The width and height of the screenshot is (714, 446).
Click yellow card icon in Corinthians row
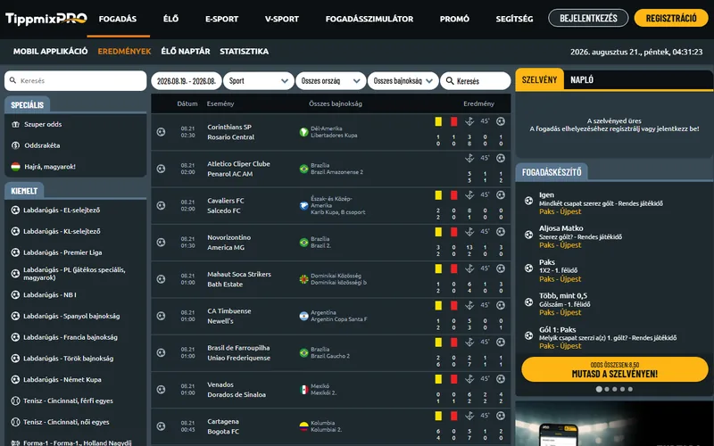[x=438, y=121]
